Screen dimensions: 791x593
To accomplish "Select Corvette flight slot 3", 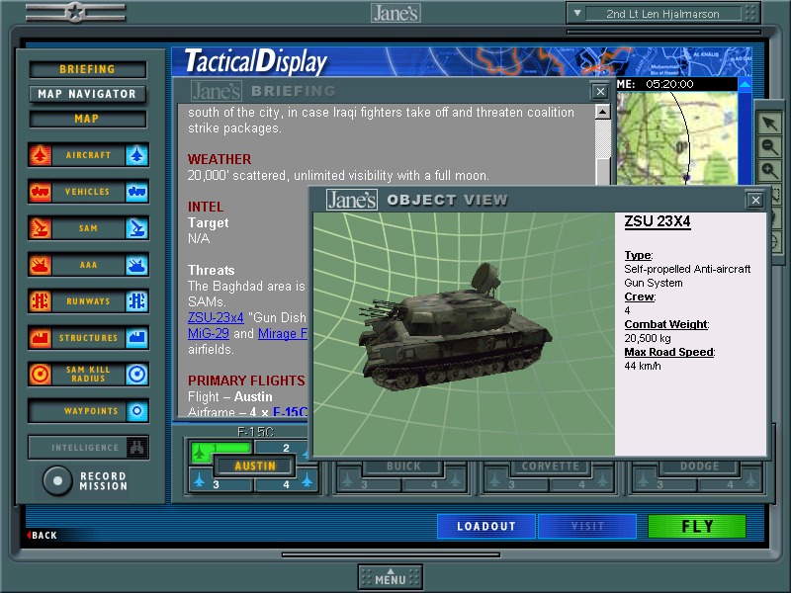I will click(x=515, y=484).
